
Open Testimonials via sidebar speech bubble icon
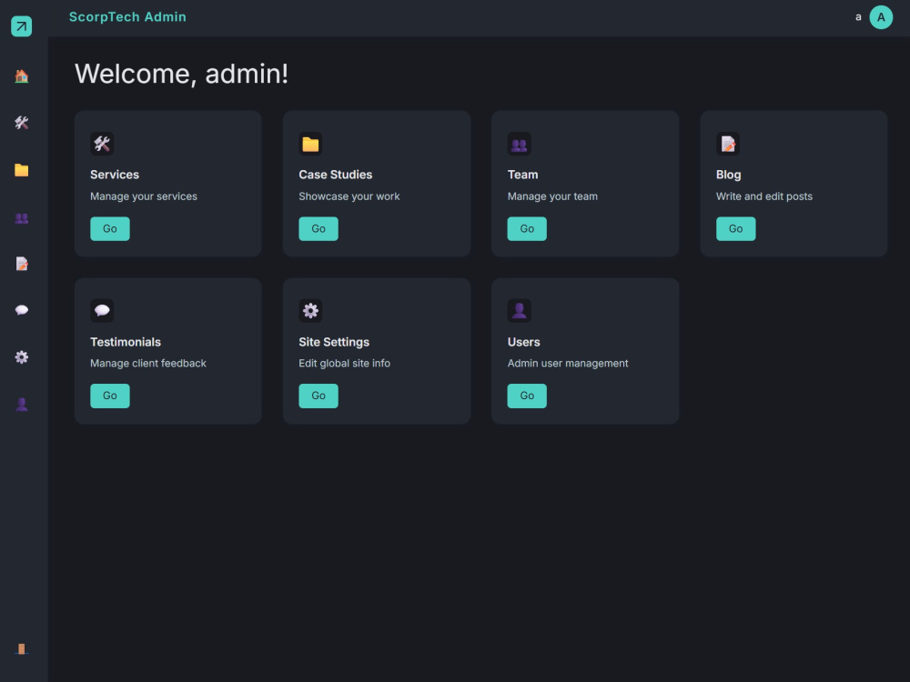pos(22,310)
